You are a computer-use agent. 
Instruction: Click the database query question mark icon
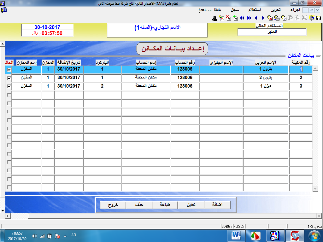click(x=284, y=18)
